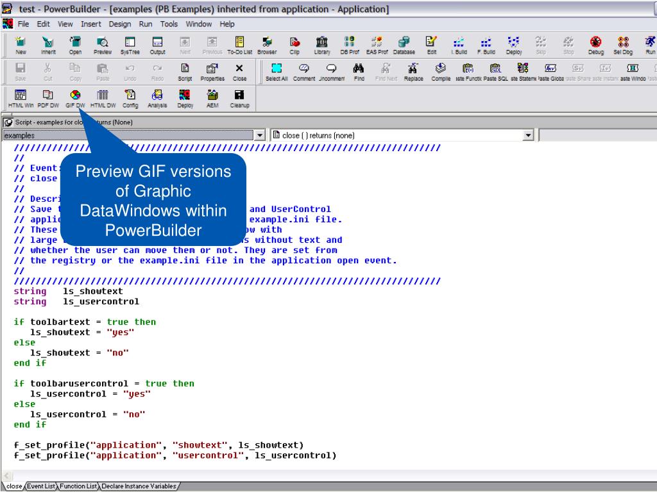Click the f_set_profile showtext code line

[158, 445]
